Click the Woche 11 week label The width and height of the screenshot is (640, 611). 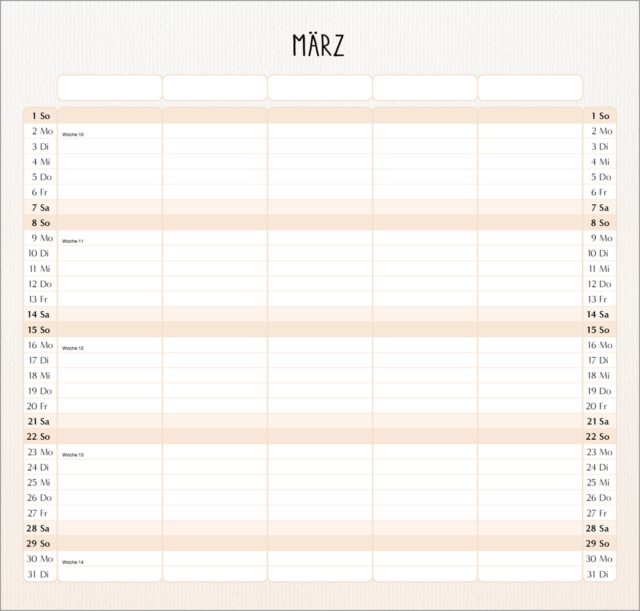point(73,241)
